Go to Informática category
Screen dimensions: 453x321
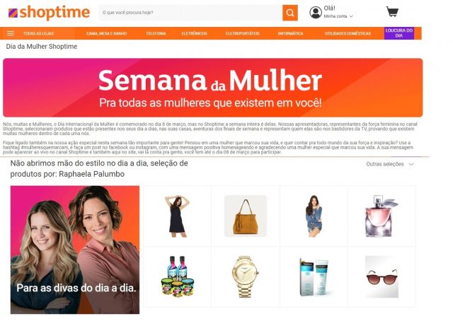click(291, 33)
